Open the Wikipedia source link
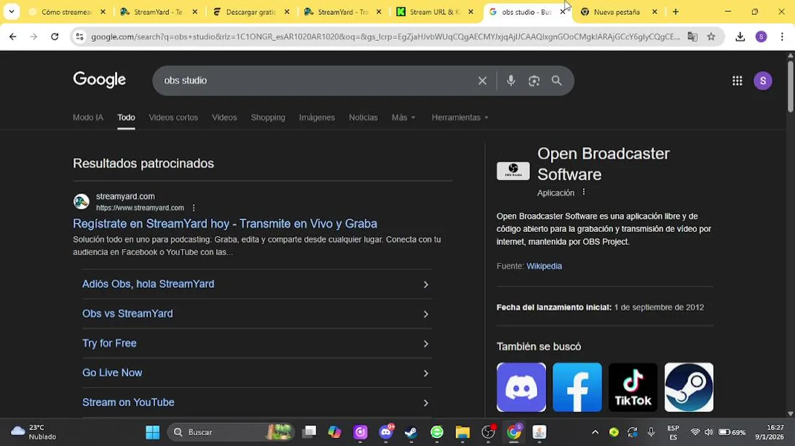The height and width of the screenshot is (446, 795). coord(544,266)
